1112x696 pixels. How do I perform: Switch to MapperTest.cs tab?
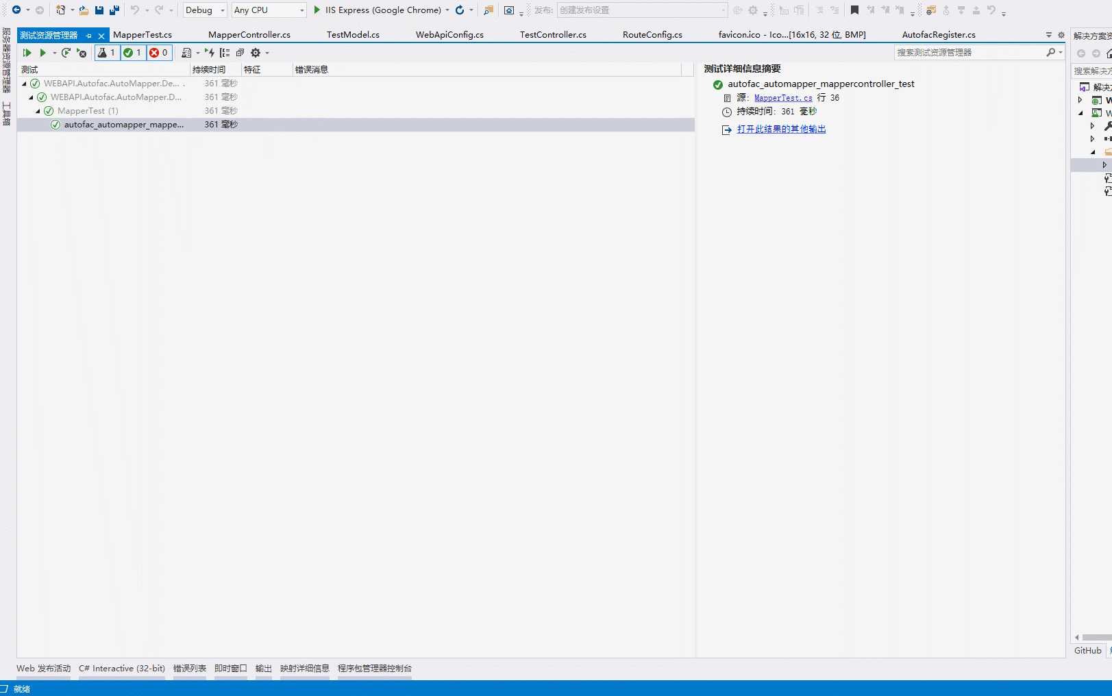pyautogui.click(x=143, y=35)
